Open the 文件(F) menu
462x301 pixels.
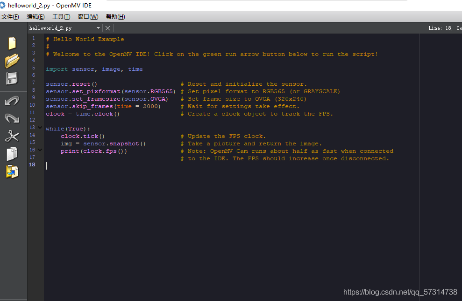(x=10, y=17)
